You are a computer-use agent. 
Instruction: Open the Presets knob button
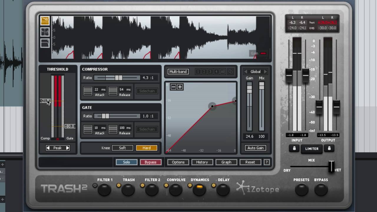301,190
